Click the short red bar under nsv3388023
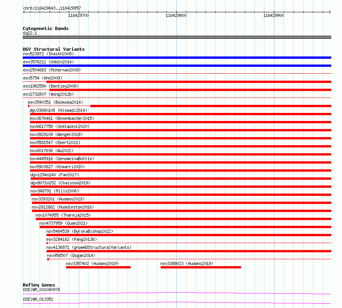 pos(201,267)
